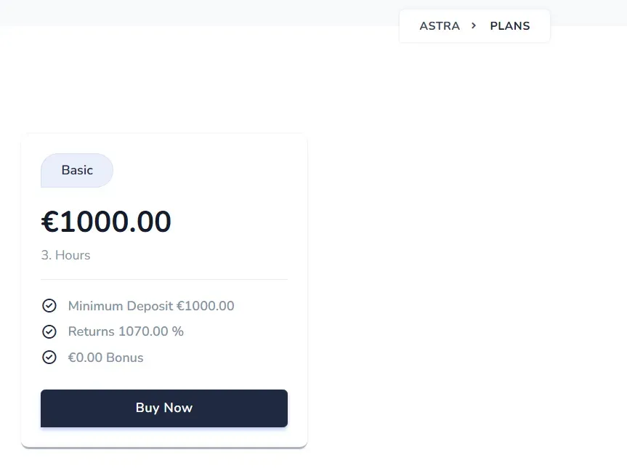627x476 pixels.
Task: Click the Returns 1070.00 % feature line
Action: (x=125, y=331)
